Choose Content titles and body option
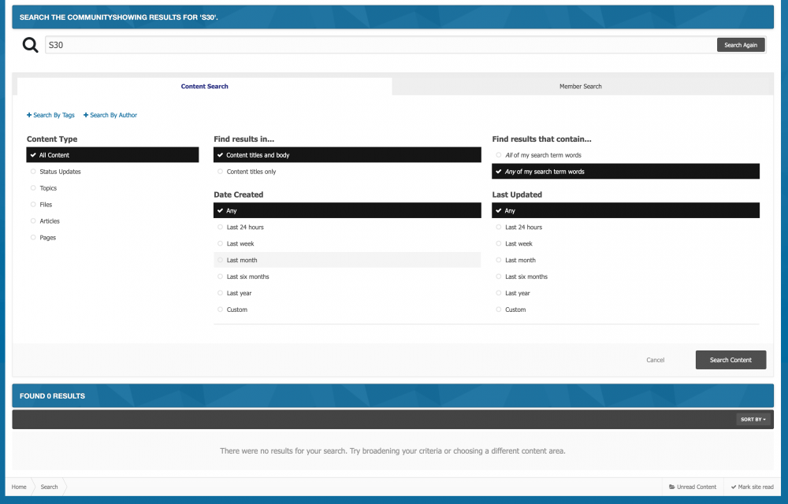This screenshot has height=504, width=788. [348, 155]
